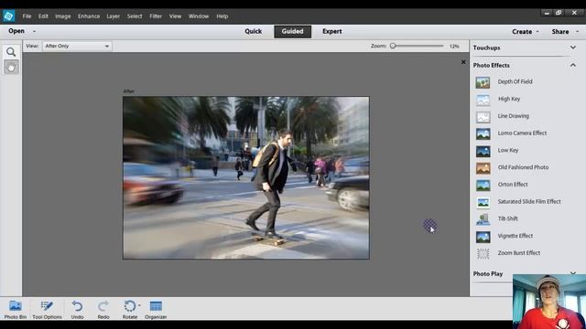Select the Lomo Camera Effect text label

coord(522,133)
